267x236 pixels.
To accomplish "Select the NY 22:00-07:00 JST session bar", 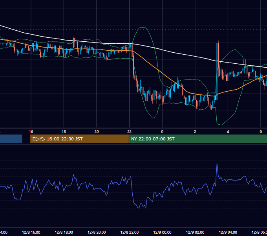I will [x=198, y=139].
